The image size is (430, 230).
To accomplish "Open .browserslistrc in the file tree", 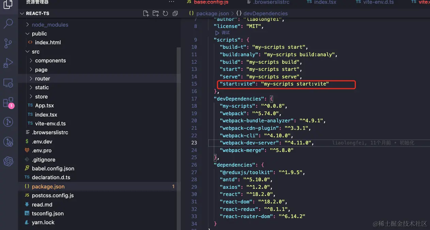I will (x=50, y=133).
